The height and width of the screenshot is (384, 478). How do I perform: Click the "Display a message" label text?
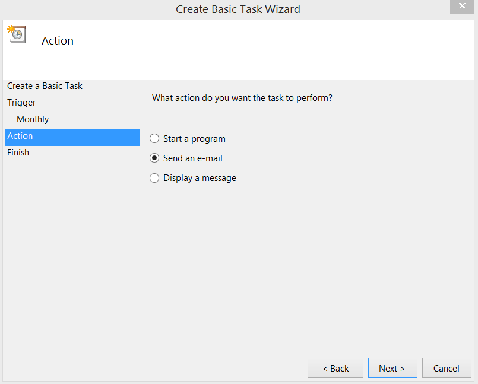point(200,178)
